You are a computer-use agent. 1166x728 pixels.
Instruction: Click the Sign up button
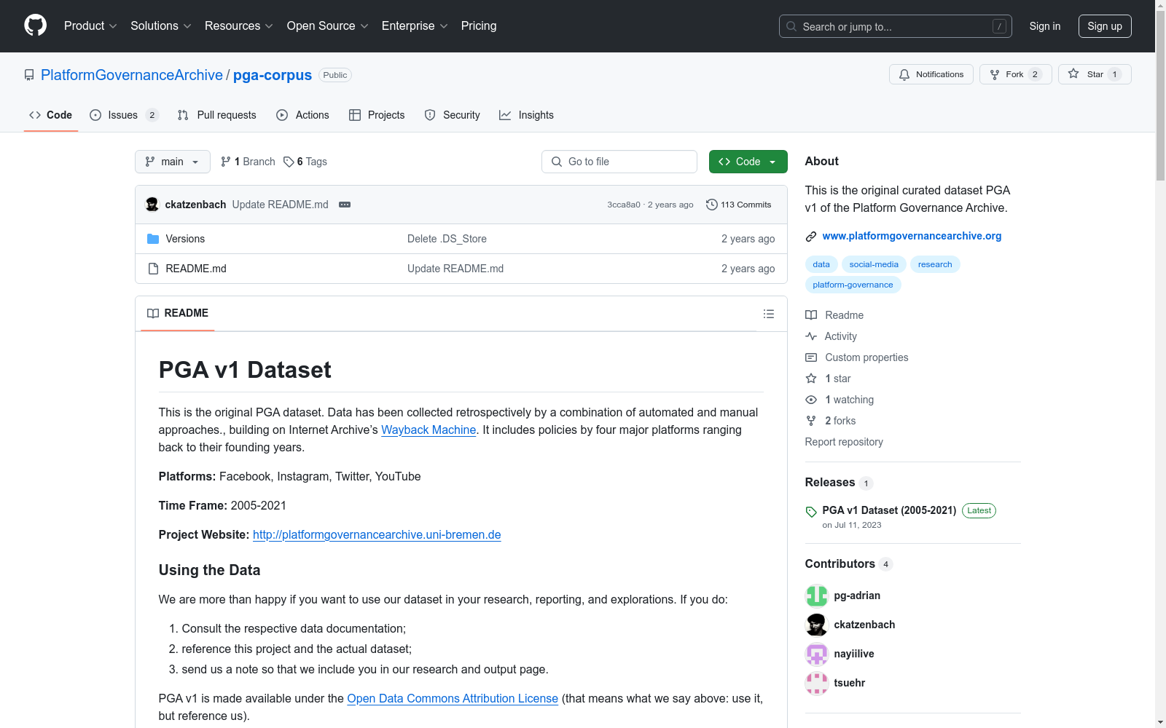pos(1105,26)
